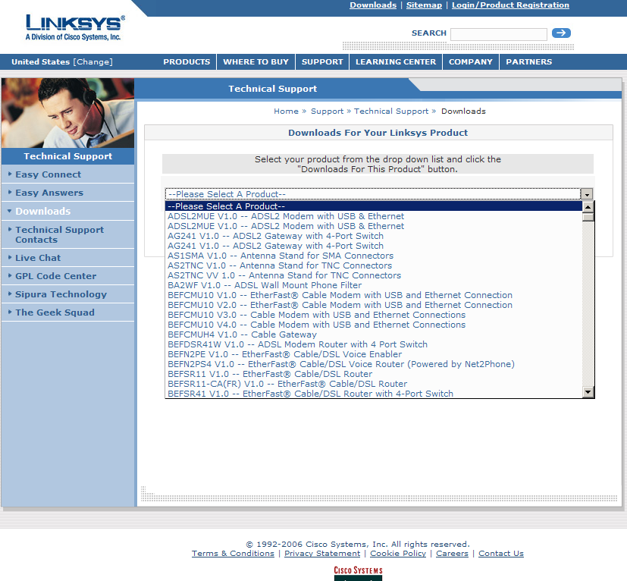
Task: Change the United States region
Action: 92,62
